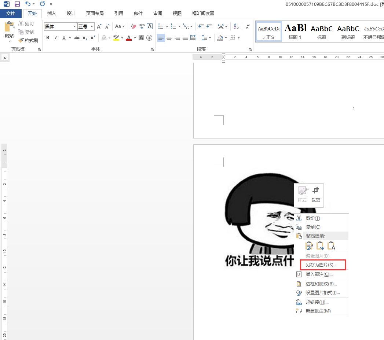Apply the 标题 1 heading style
The width and height of the screenshot is (384, 340).
[295, 32]
